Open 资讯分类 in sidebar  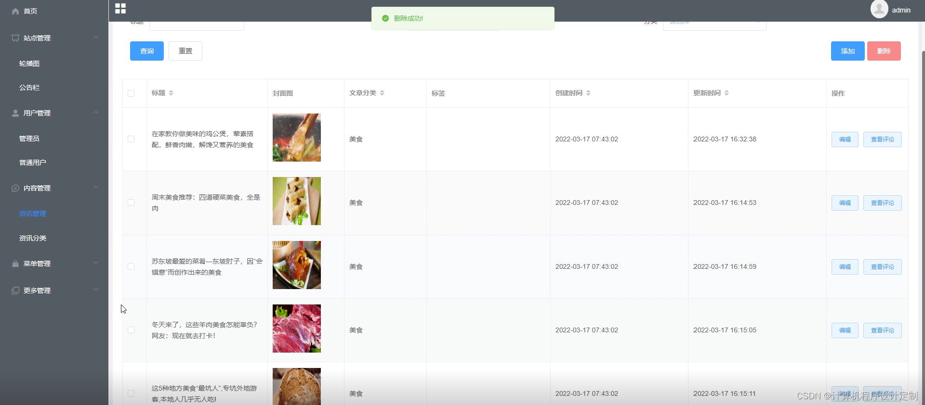(x=33, y=238)
